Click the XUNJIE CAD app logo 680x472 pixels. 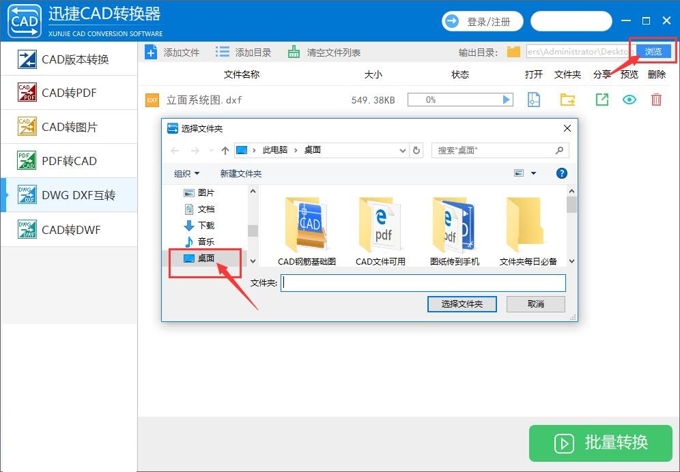[25, 21]
